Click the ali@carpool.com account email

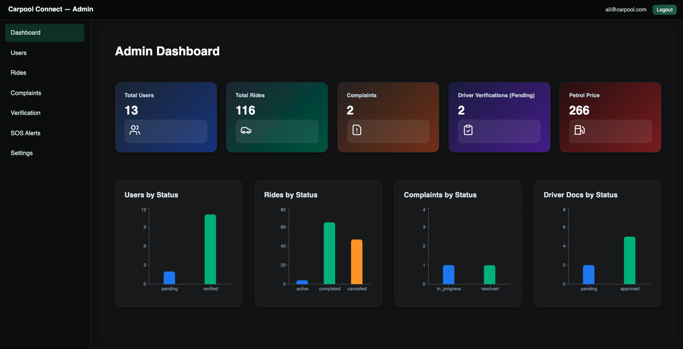(x=625, y=10)
